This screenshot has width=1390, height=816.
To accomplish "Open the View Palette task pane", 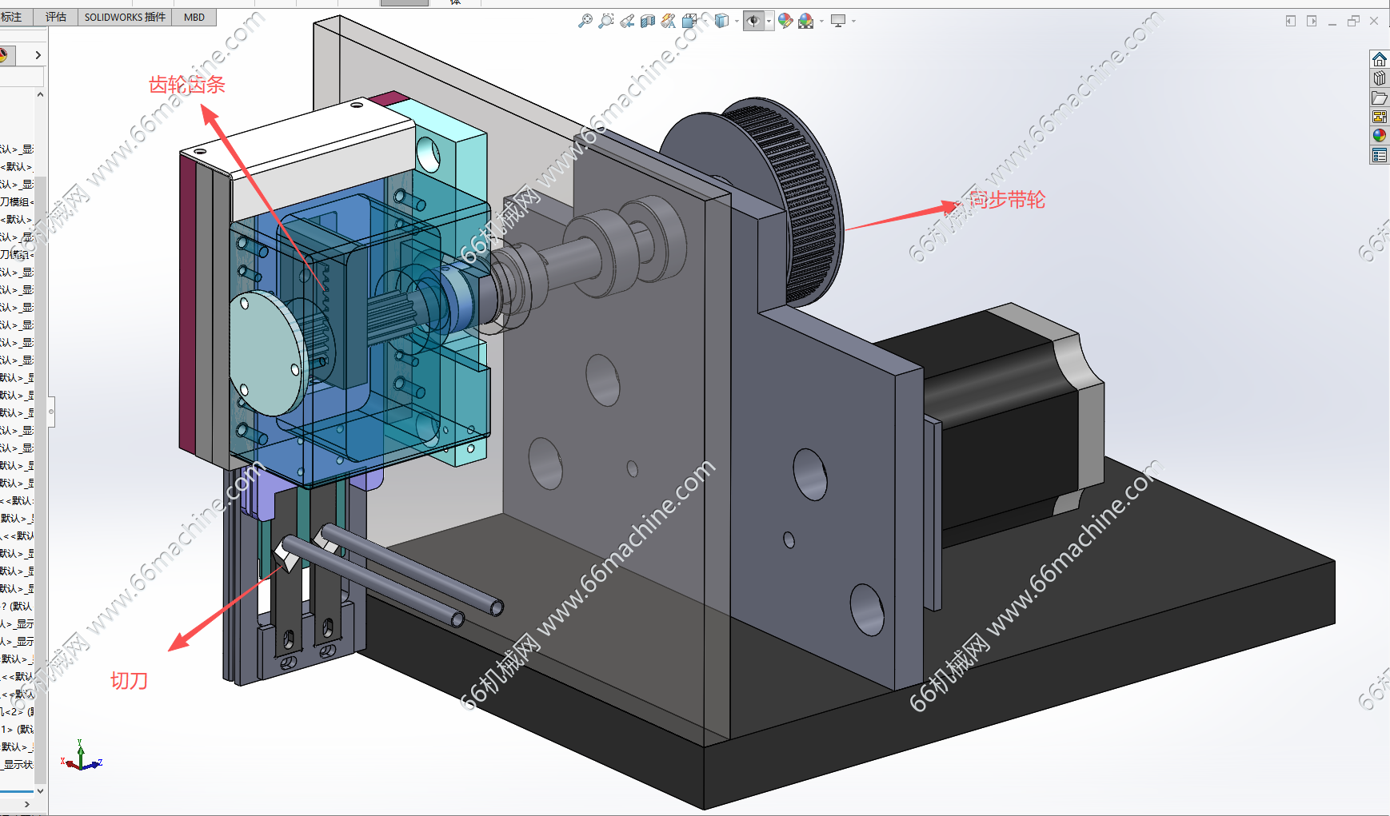I will pos(1380,117).
